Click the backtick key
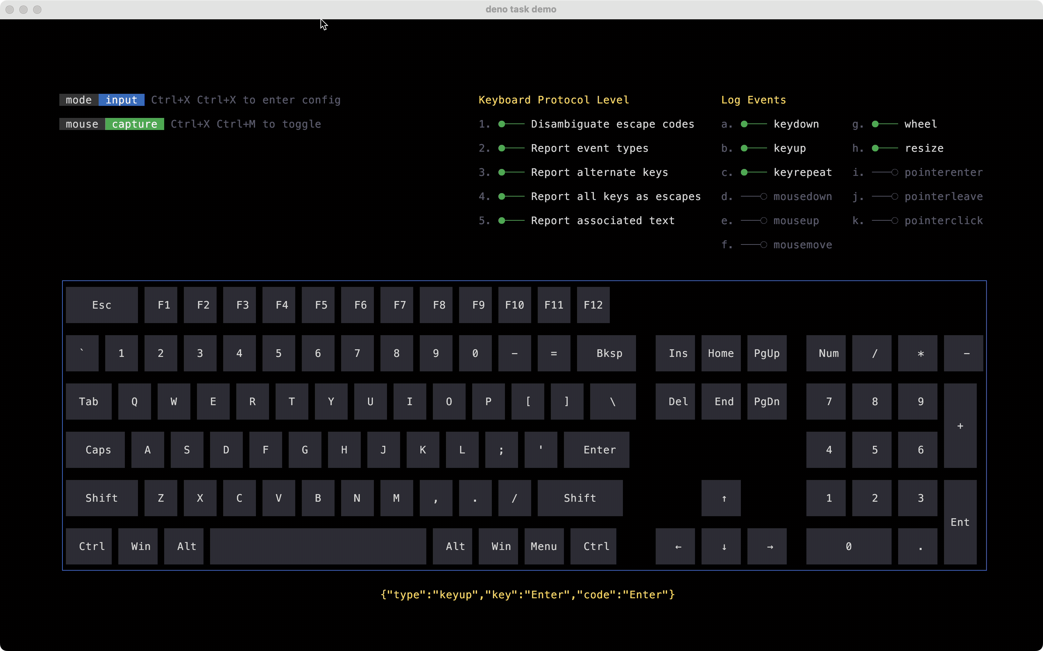This screenshot has width=1043, height=651. [82, 353]
